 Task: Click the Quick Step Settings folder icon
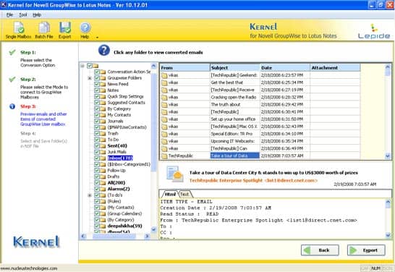(103, 96)
